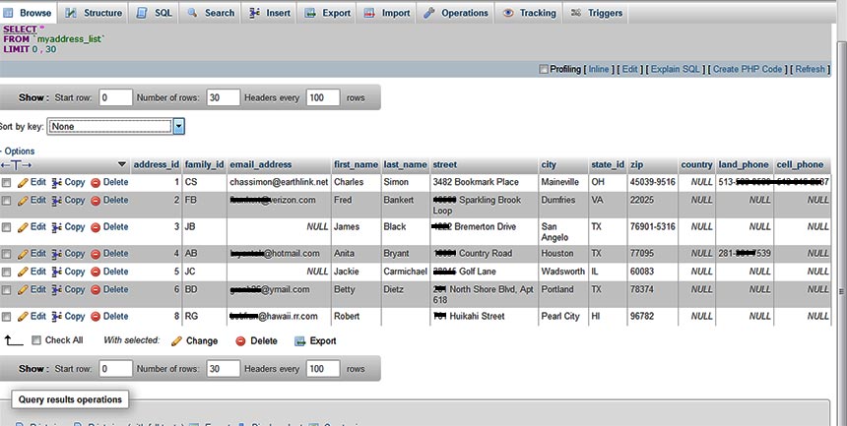This screenshot has height=426, width=847.
Task: Check the row checkbox for Betty Dietz
Action: click(6, 290)
